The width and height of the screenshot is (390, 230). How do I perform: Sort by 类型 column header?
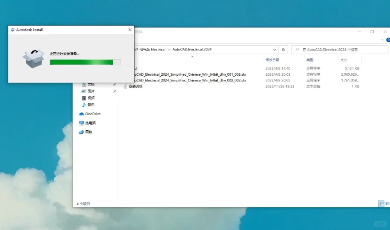(x=310, y=60)
